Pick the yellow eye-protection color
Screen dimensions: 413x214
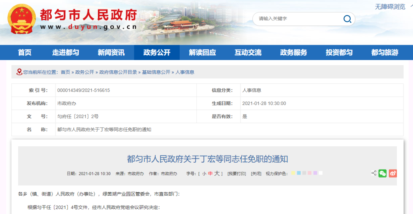[x=293, y=173]
